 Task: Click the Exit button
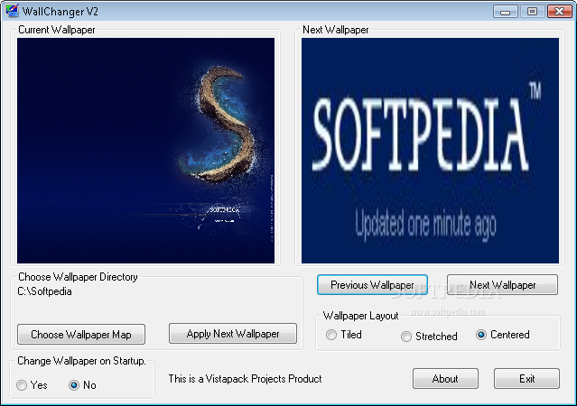pyautogui.click(x=526, y=378)
